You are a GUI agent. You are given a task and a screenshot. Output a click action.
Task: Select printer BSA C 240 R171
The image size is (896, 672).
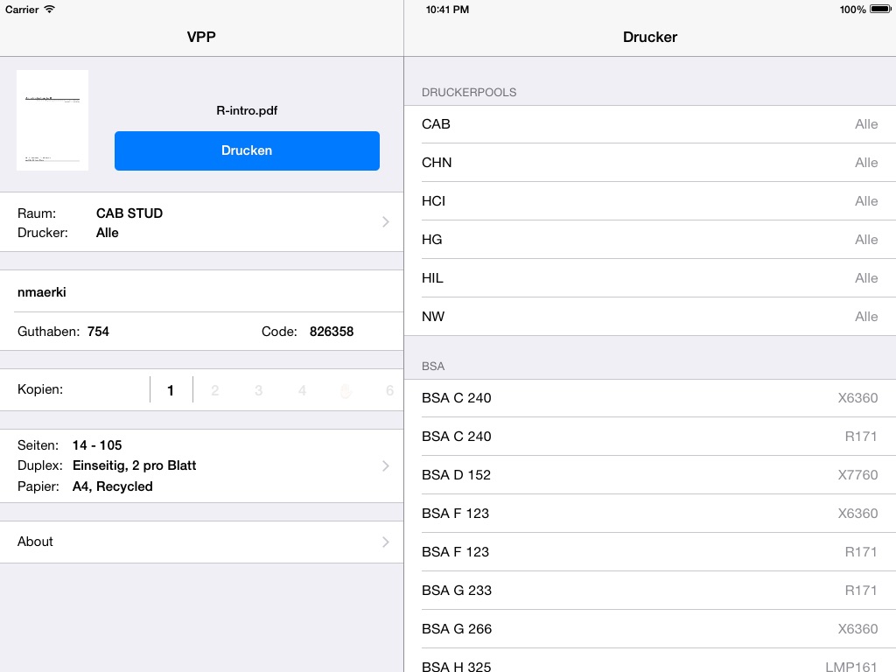(650, 437)
